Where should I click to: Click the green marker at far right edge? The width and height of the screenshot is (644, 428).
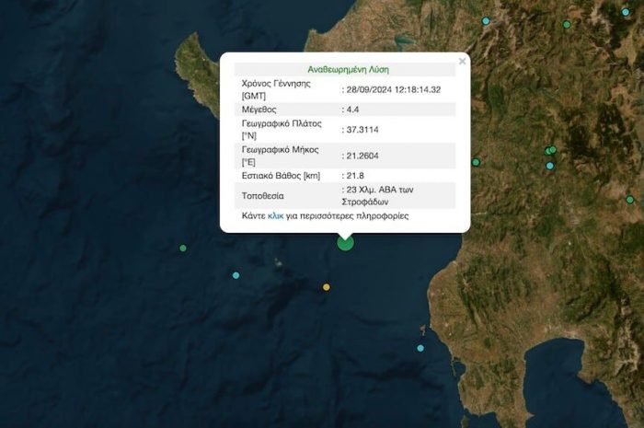pos(630,200)
